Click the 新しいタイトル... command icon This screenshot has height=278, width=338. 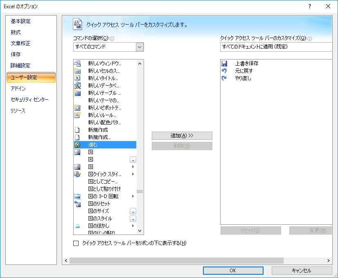coord(77,78)
